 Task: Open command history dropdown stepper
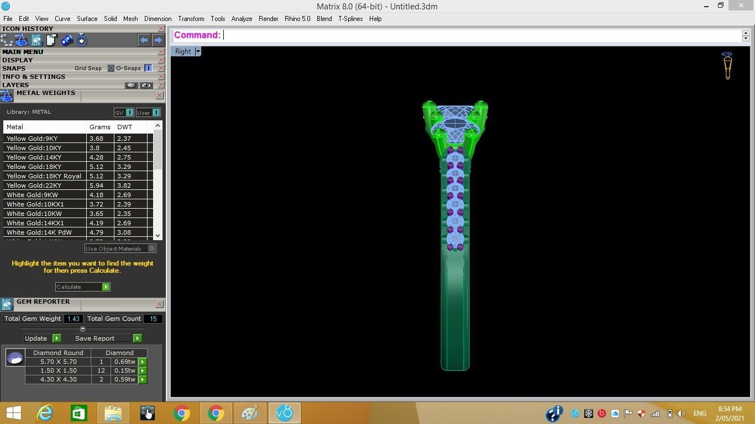(x=746, y=35)
